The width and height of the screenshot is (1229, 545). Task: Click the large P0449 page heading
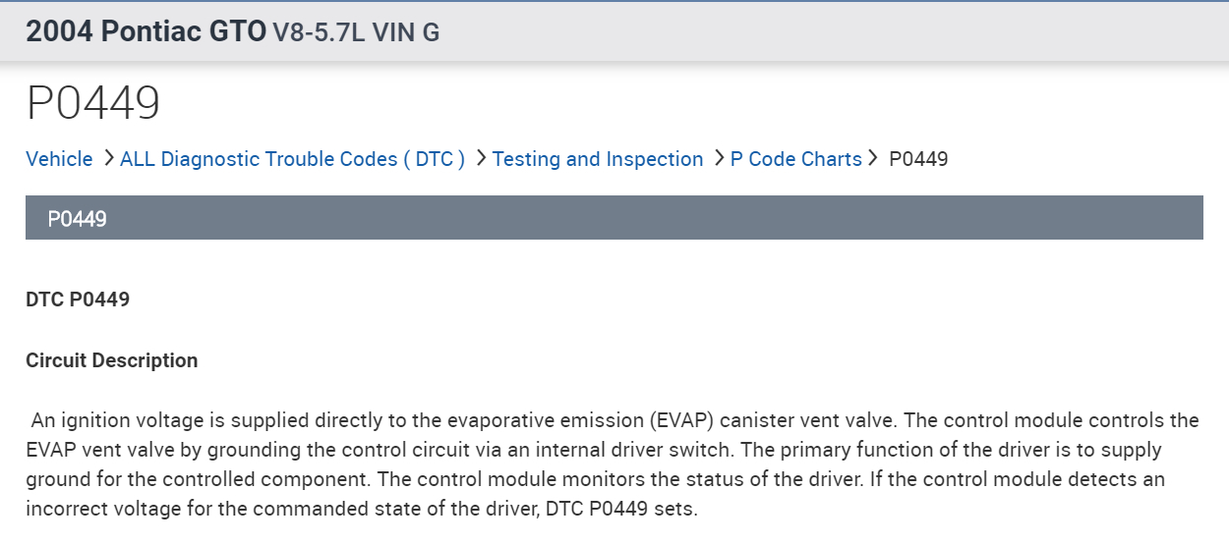pyautogui.click(x=93, y=103)
